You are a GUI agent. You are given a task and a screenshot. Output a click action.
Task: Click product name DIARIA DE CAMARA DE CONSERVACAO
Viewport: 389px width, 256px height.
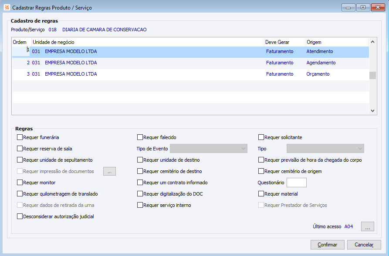(x=105, y=30)
